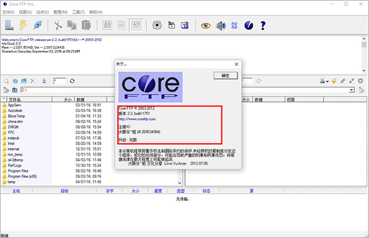Image resolution: width=369 pixels, height=238 pixels.
Task: Click the first grey plug icon in remote panel
Action: [x=343, y=81]
